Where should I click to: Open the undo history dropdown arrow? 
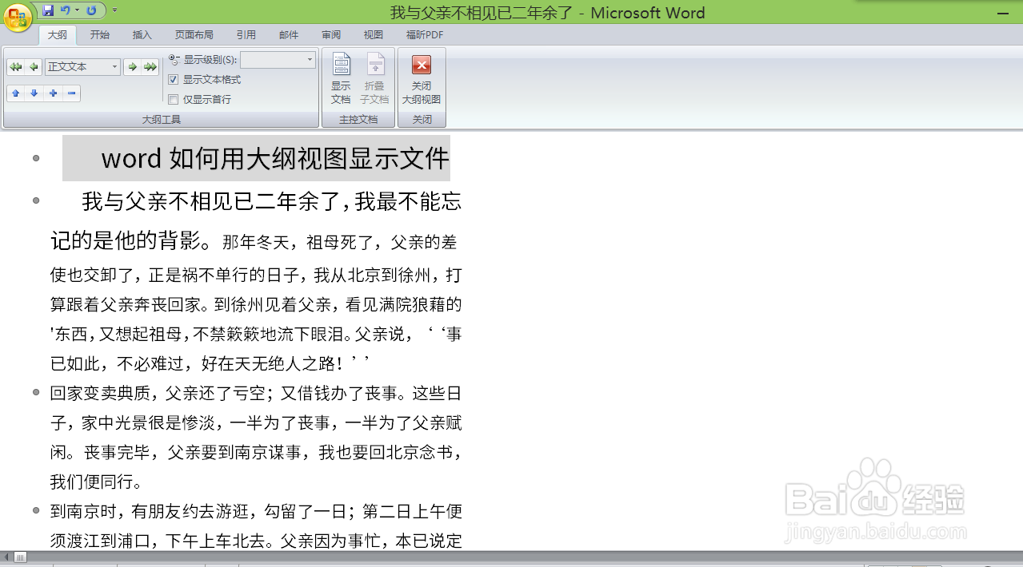tap(77, 10)
